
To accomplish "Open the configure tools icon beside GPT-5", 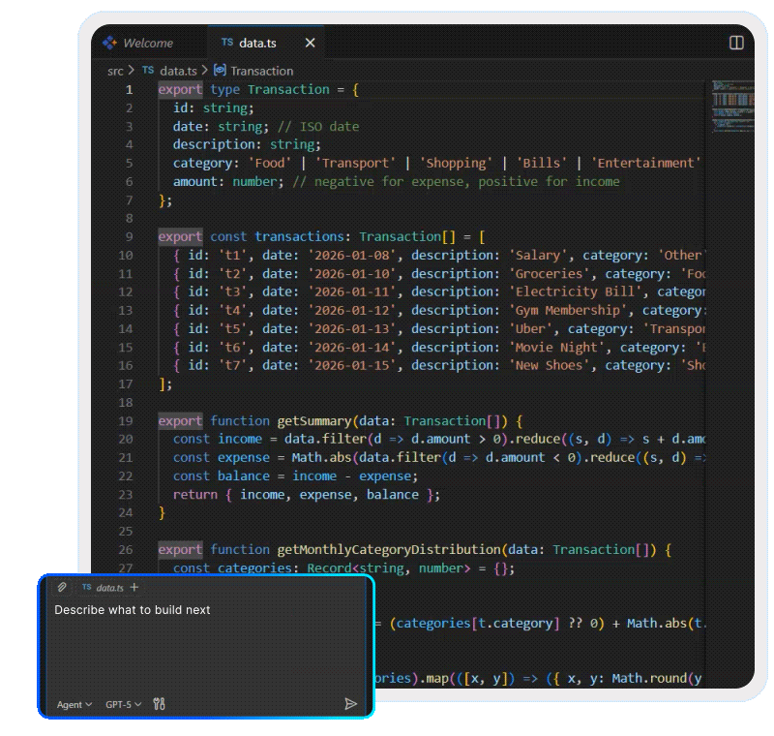I will click(x=158, y=705).
